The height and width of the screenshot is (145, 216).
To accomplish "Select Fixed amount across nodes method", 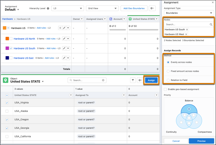I will pos(168,71).
